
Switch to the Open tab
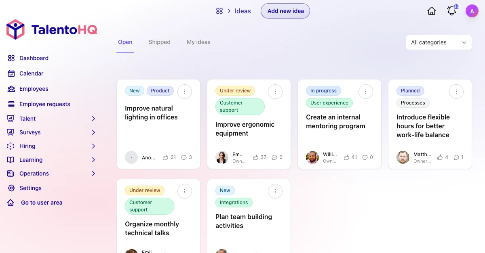tap(125, 42)
